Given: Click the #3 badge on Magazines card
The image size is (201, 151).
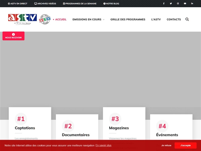Looking at the screenshot, I should point(115,119).
